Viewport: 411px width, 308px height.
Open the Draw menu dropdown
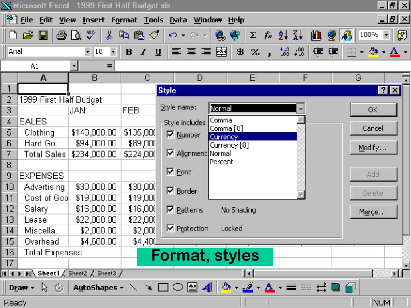(22, 288)
